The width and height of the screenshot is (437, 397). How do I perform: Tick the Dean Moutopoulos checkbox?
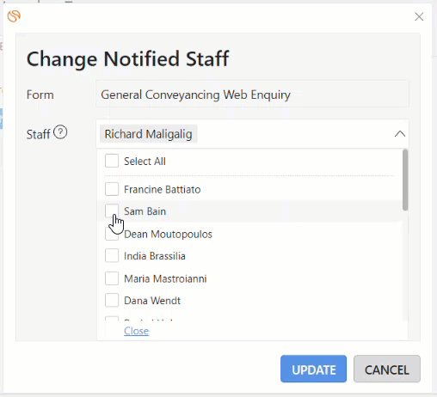click(x=112, y=234)
